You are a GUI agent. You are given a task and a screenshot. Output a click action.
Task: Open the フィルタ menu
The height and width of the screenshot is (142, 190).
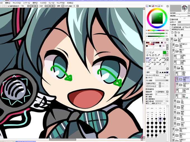pos(43,3)
